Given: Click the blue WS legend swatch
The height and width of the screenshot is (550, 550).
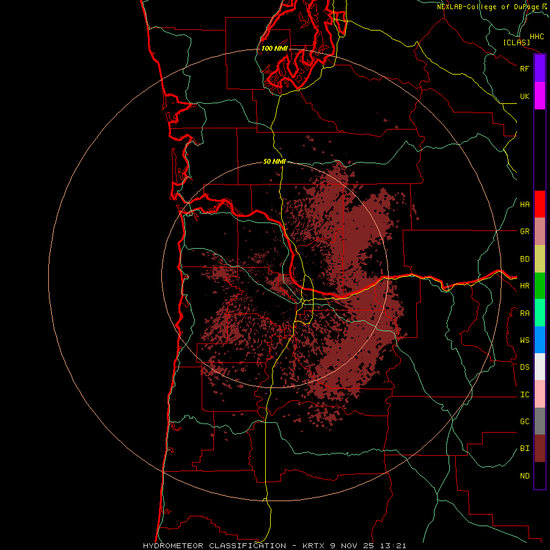Looking at the screenshot, I should [x=540, y=340].
